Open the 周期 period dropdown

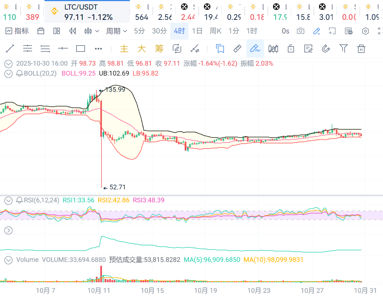click(x=116, y=31)
